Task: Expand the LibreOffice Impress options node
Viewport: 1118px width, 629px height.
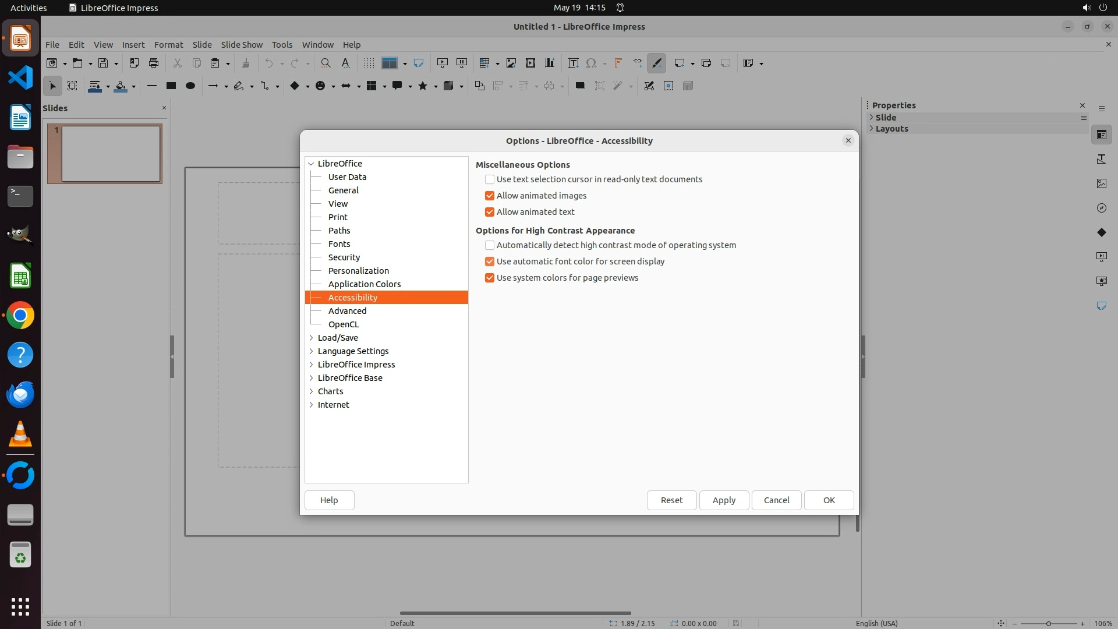Action: (x=312, y=365)
